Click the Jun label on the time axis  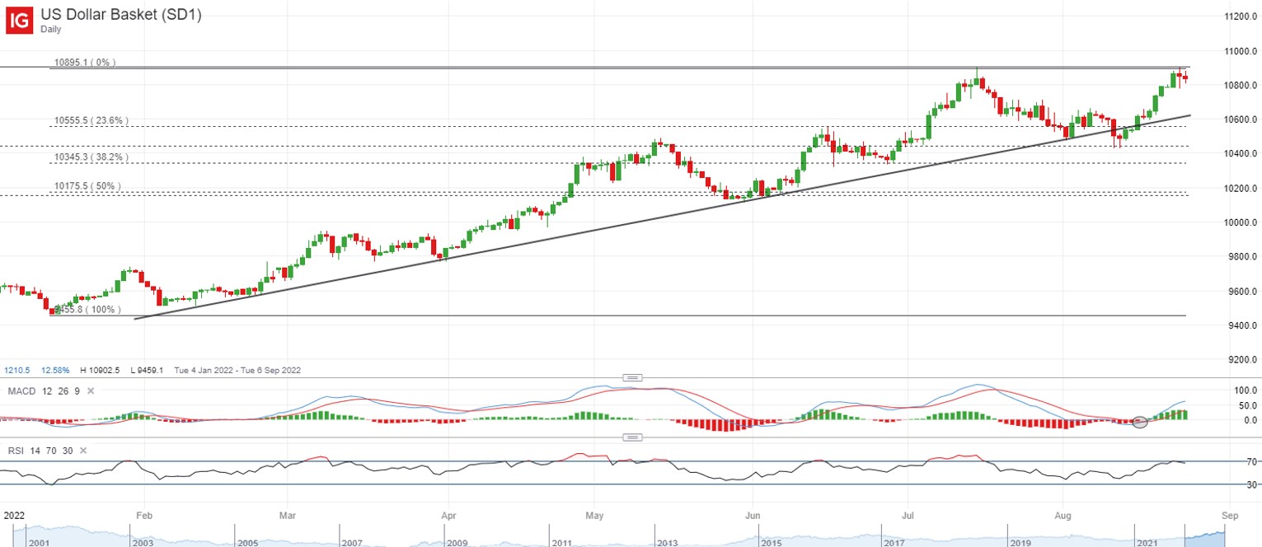pyautogui.click(x=754, y=516)
